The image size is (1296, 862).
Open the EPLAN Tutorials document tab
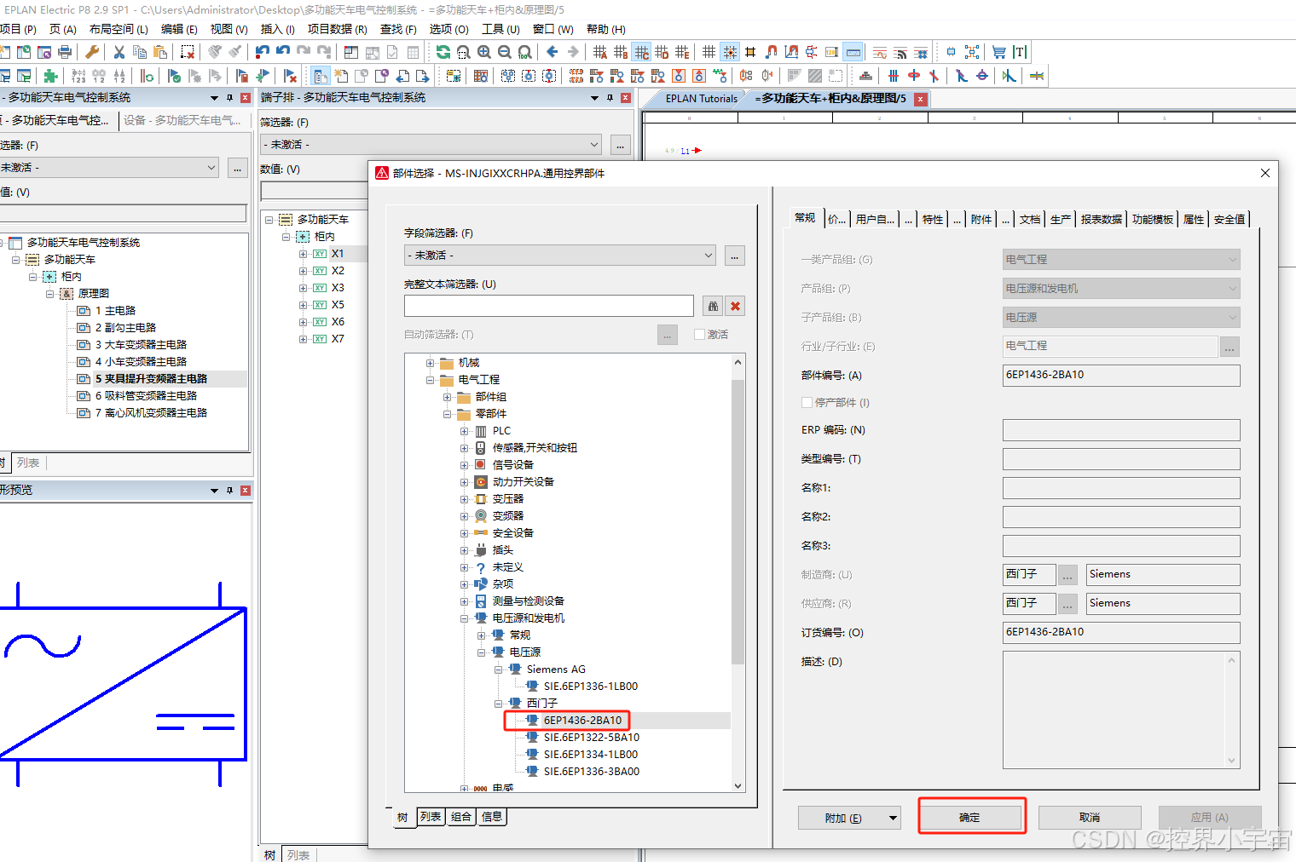tap(701, 99)
